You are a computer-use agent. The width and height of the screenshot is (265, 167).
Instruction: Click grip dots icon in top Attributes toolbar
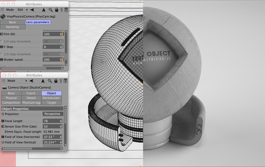coord(2,10)
